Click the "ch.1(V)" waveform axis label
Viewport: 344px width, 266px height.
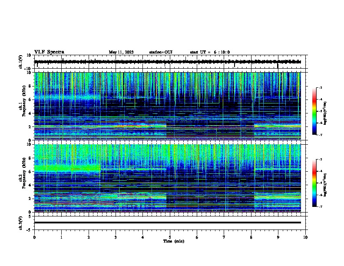pos(21,62)
